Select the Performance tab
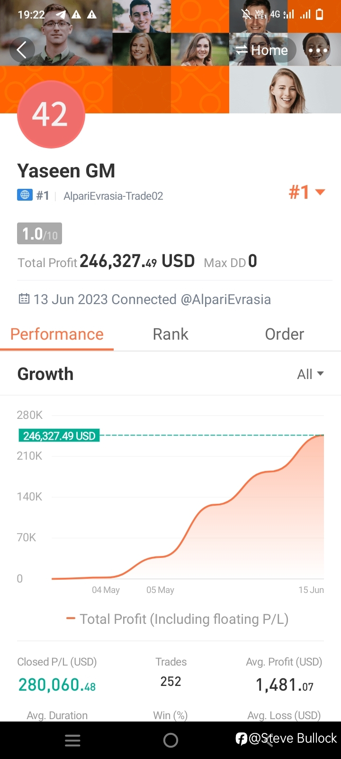 (x=57, y=334)
